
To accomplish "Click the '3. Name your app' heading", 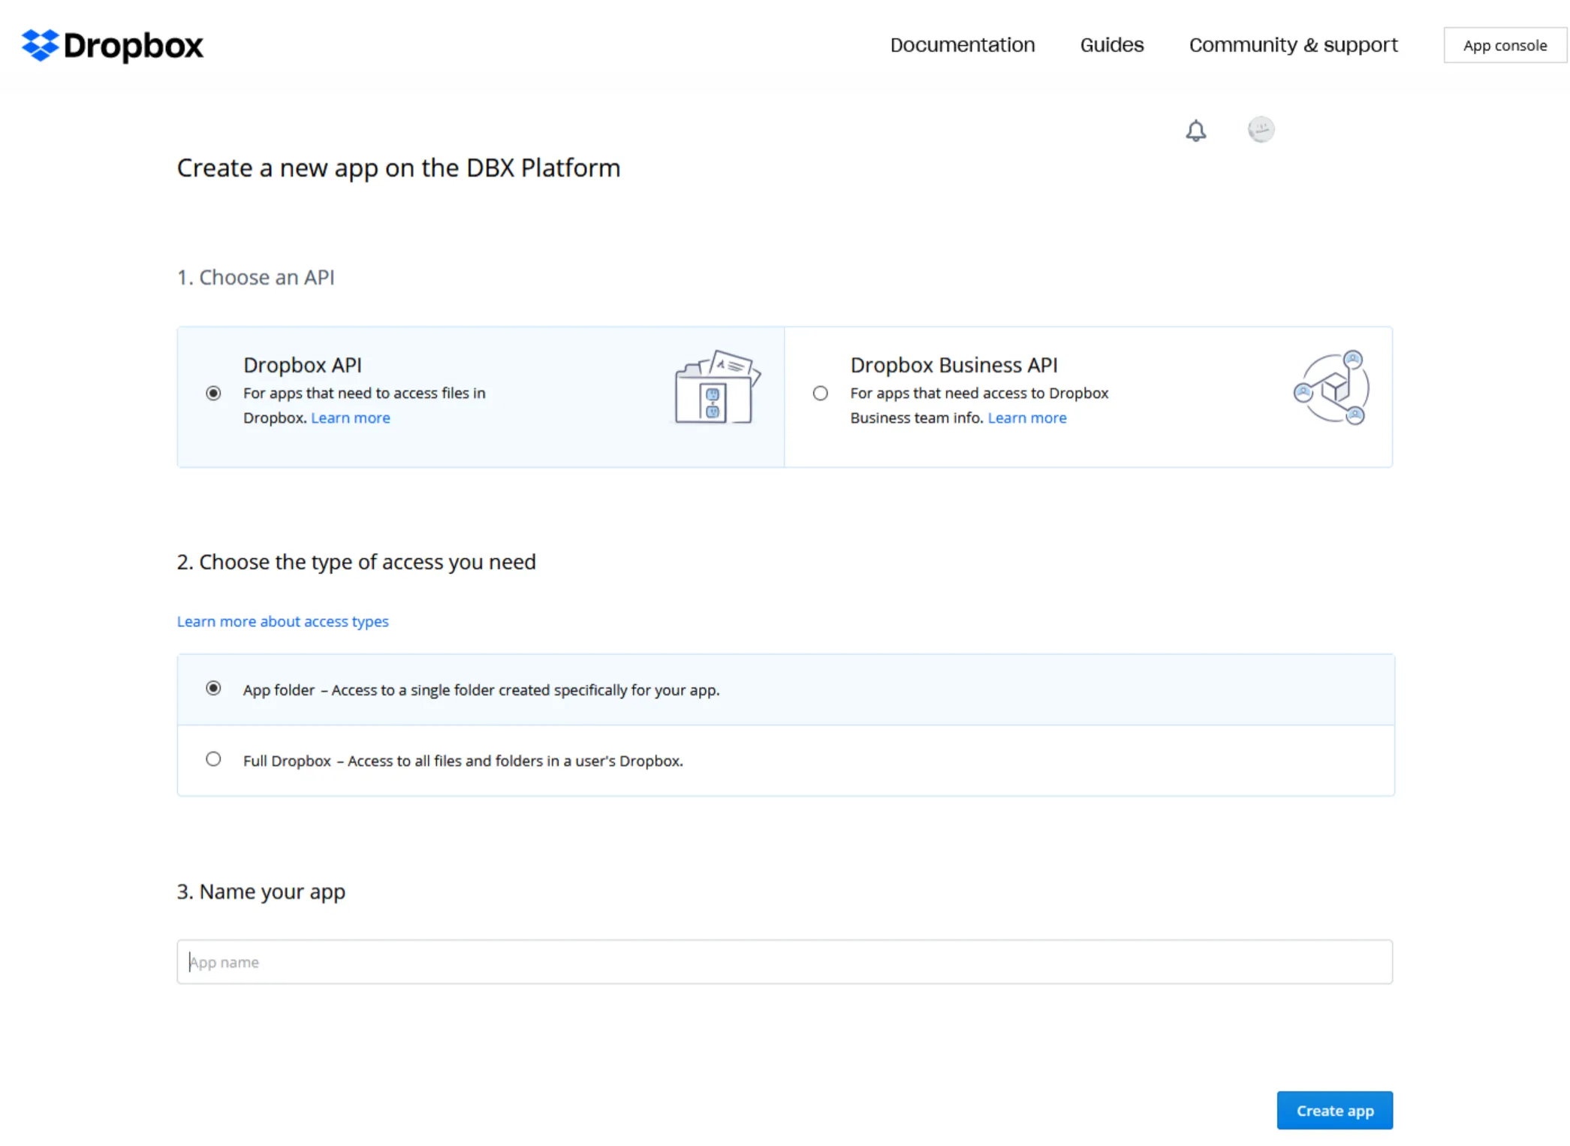I will 261,891.
